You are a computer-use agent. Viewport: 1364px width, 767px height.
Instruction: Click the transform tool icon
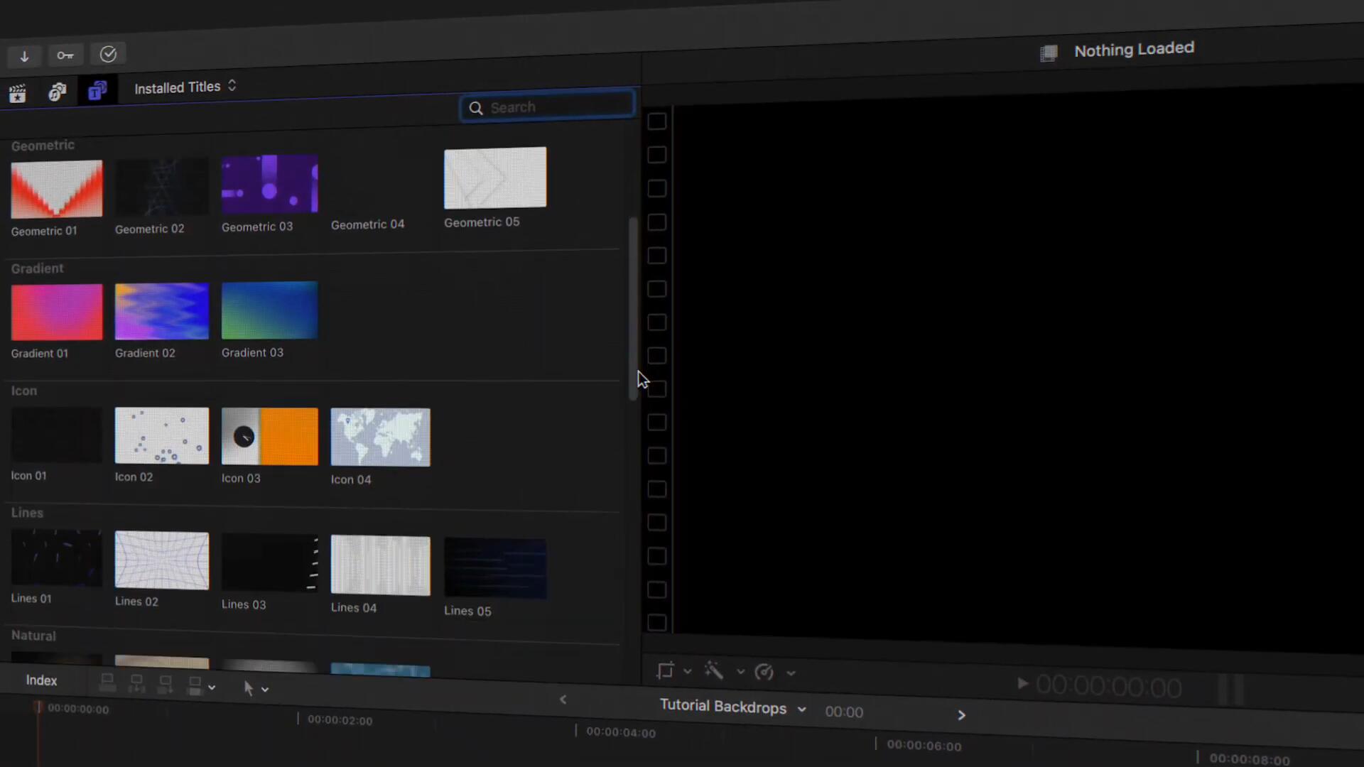(665, 670)
